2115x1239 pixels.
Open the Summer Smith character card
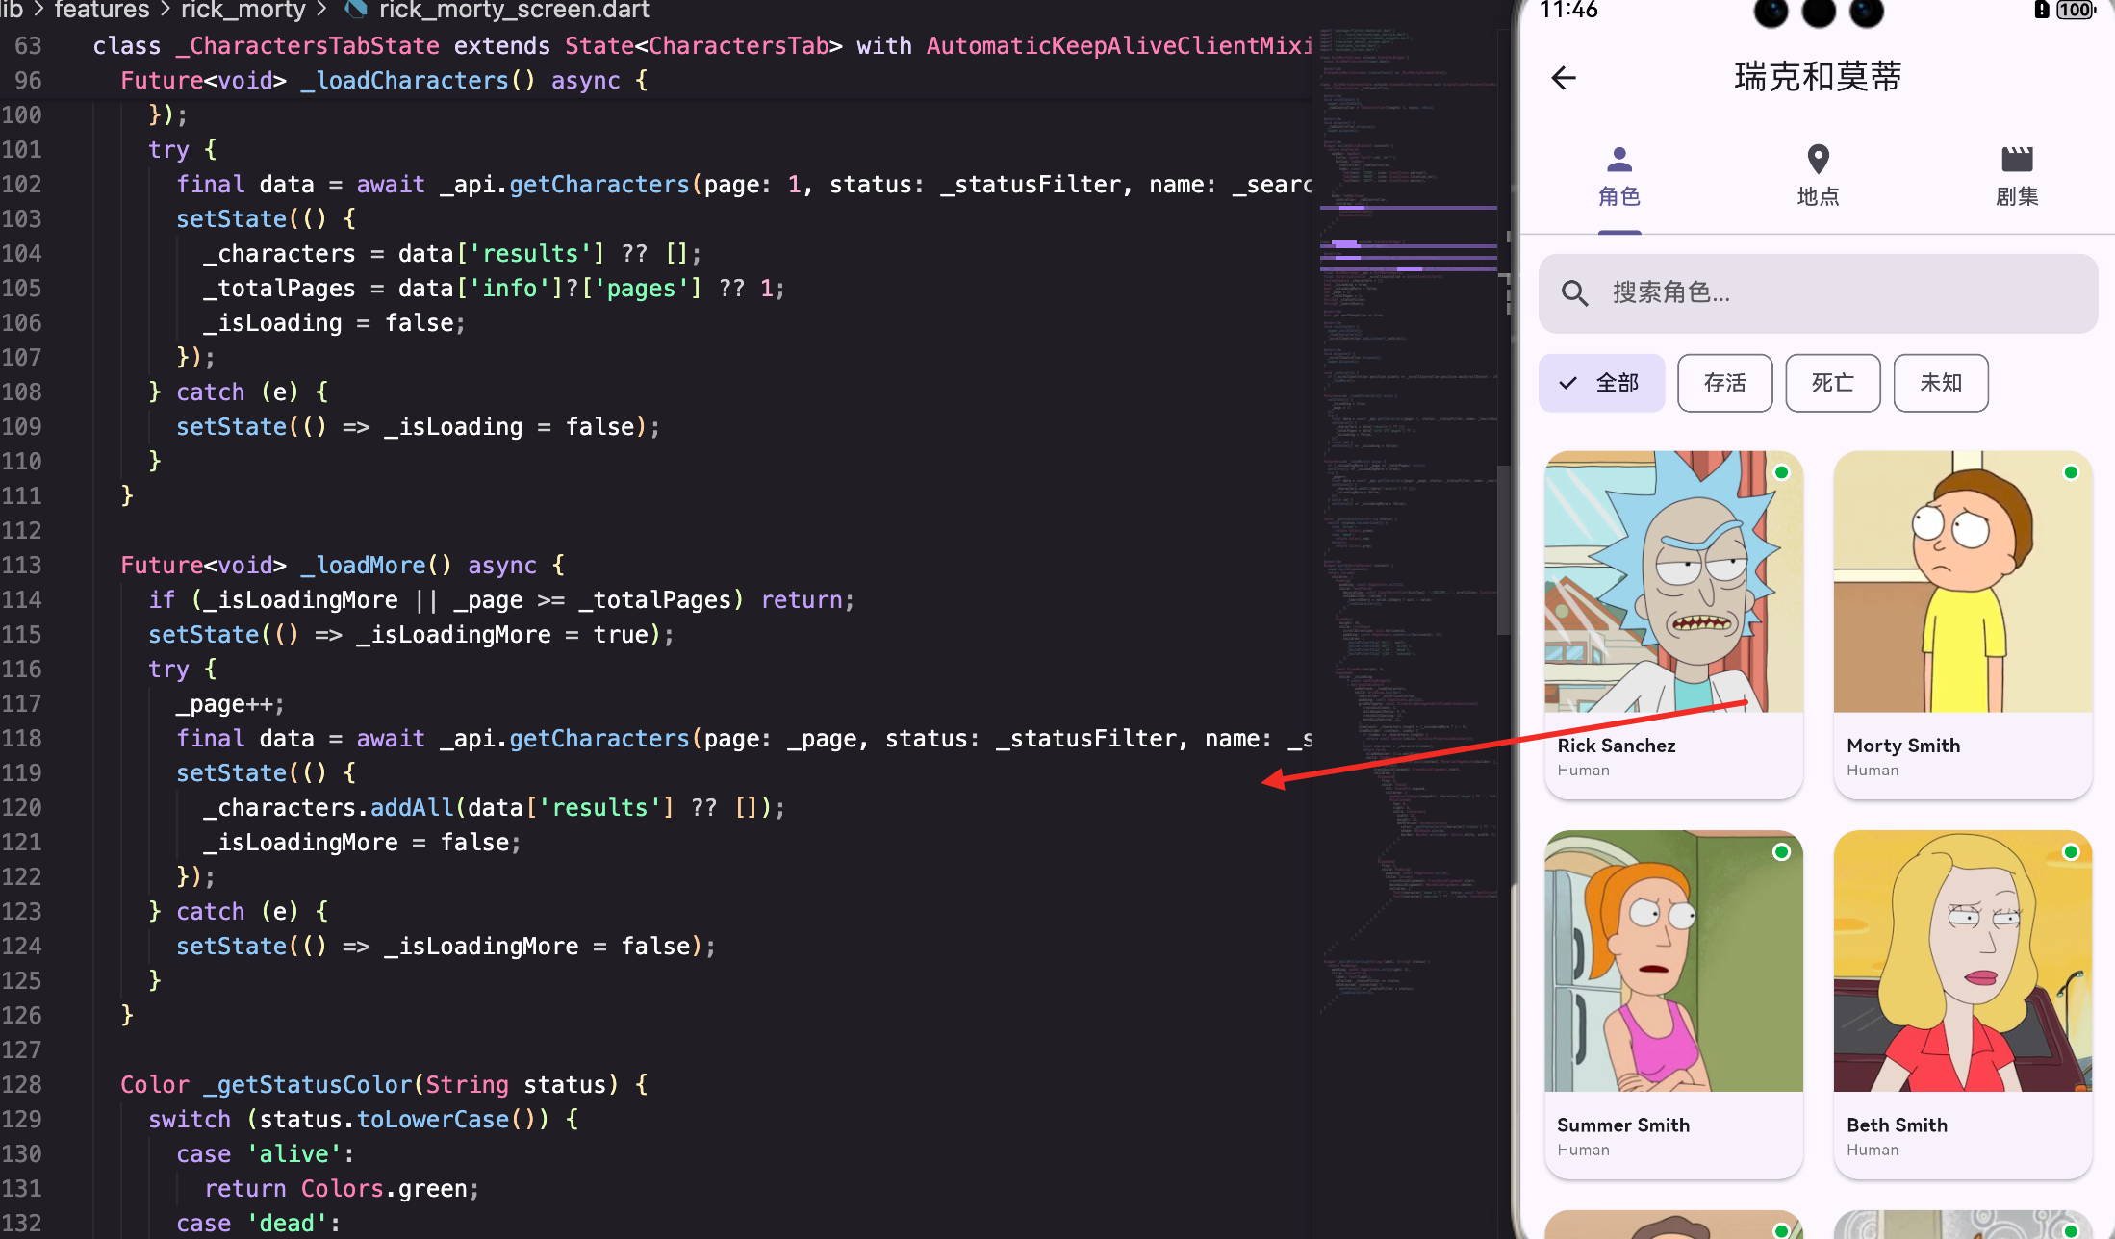(1673, 1003)
